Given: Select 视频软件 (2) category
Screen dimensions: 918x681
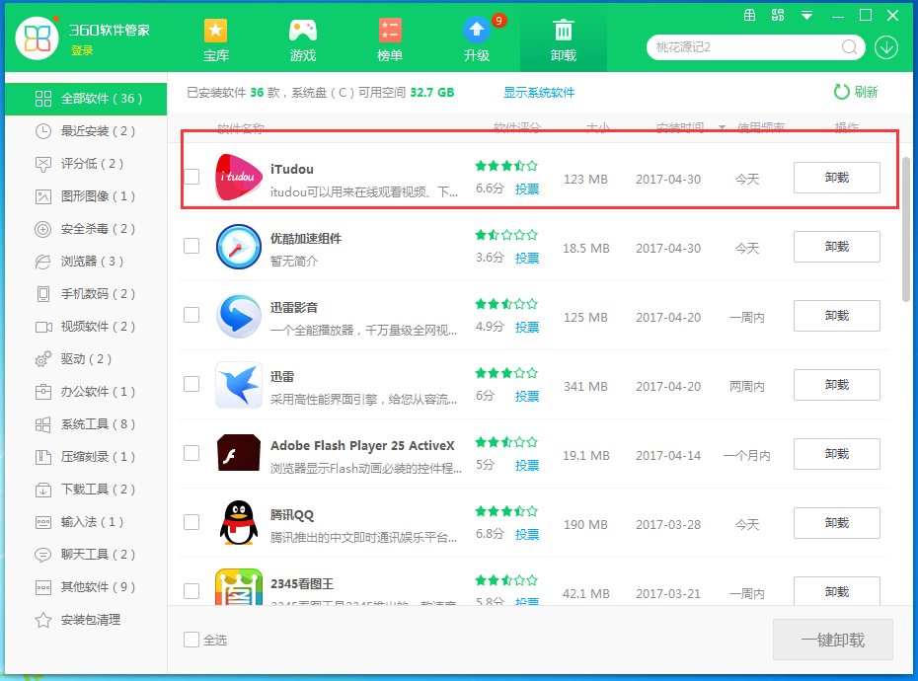Looking at the screenshot, I should pyautogui.click(x=86, y=326).
